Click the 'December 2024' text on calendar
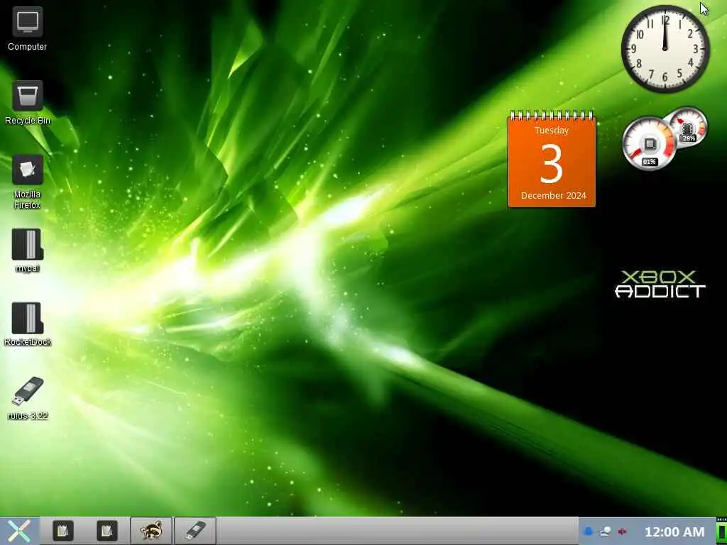This screenshot has width=727, height=545. point(553,196)
